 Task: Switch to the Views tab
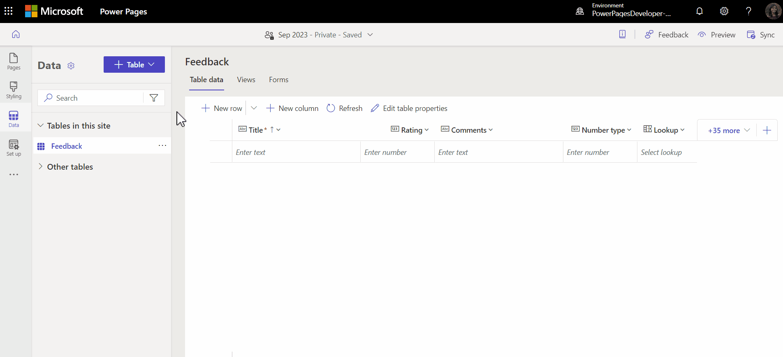point(246,80)
